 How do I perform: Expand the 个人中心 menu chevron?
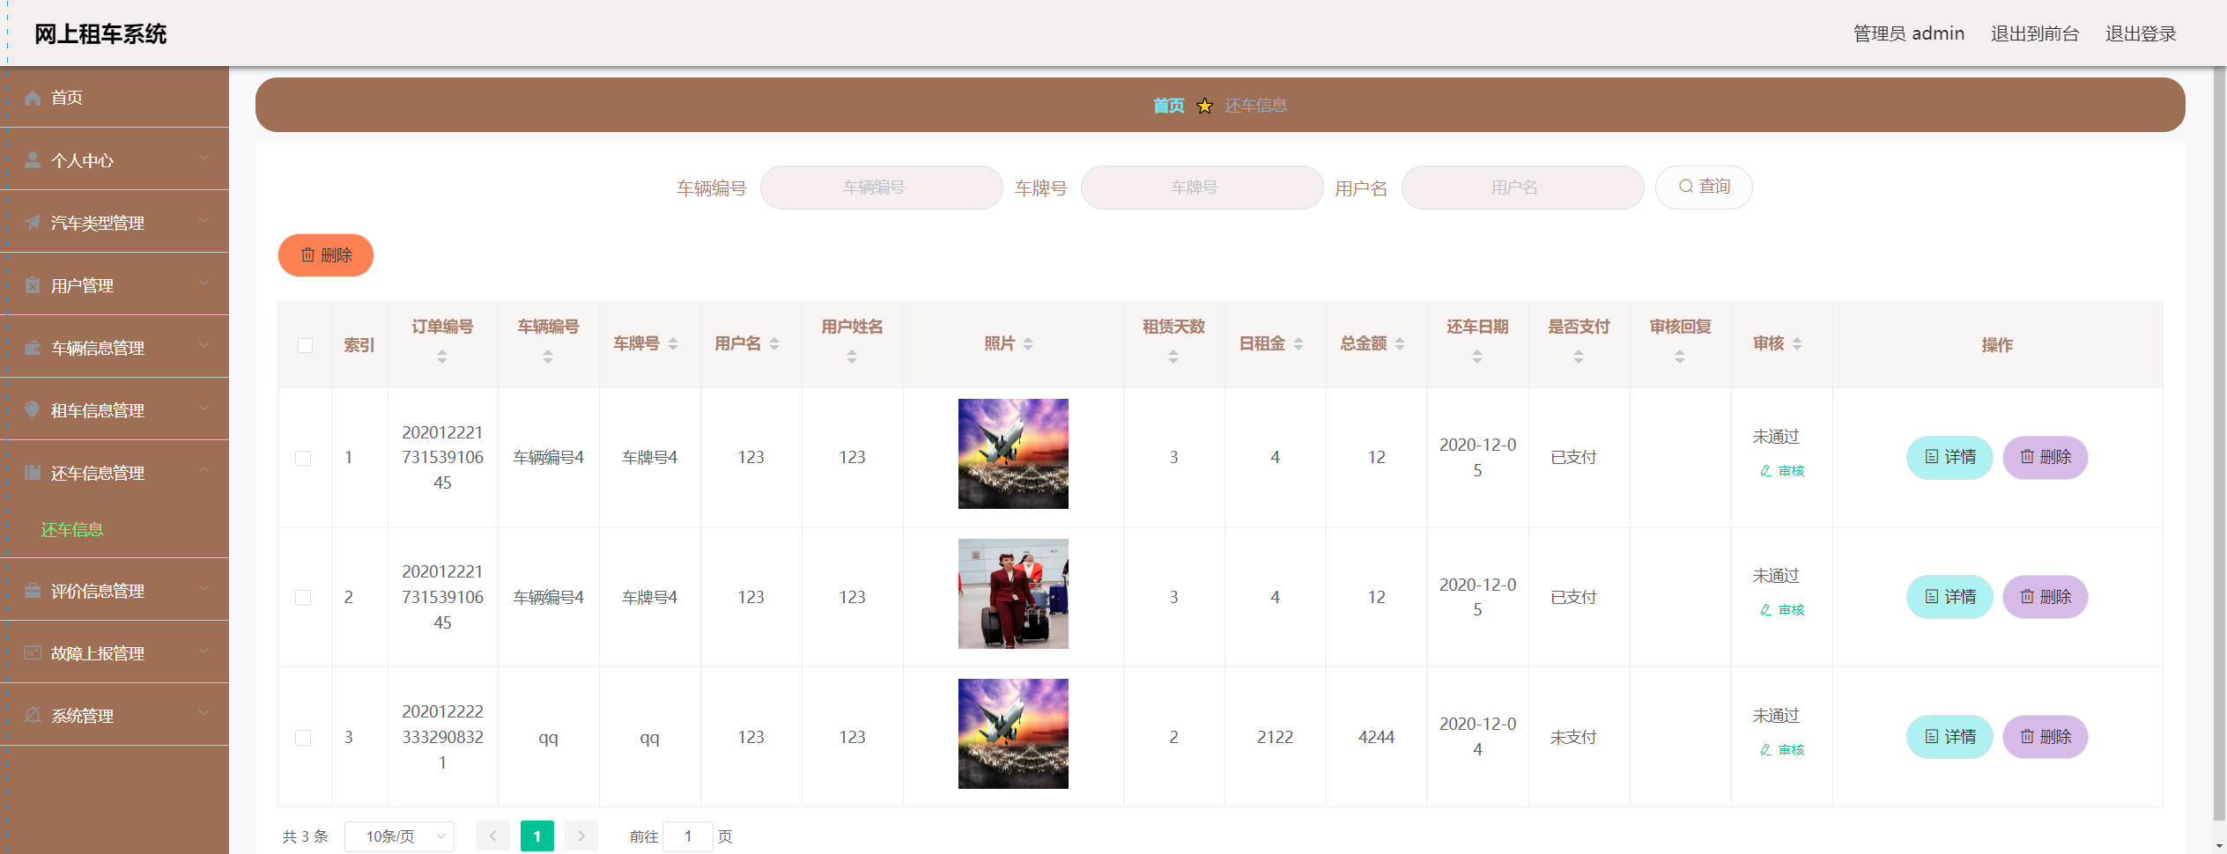click(x=203, y=158)
